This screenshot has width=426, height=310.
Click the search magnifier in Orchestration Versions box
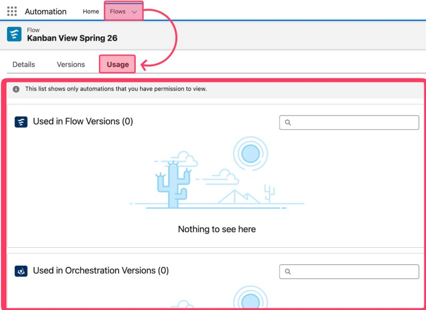286,272
